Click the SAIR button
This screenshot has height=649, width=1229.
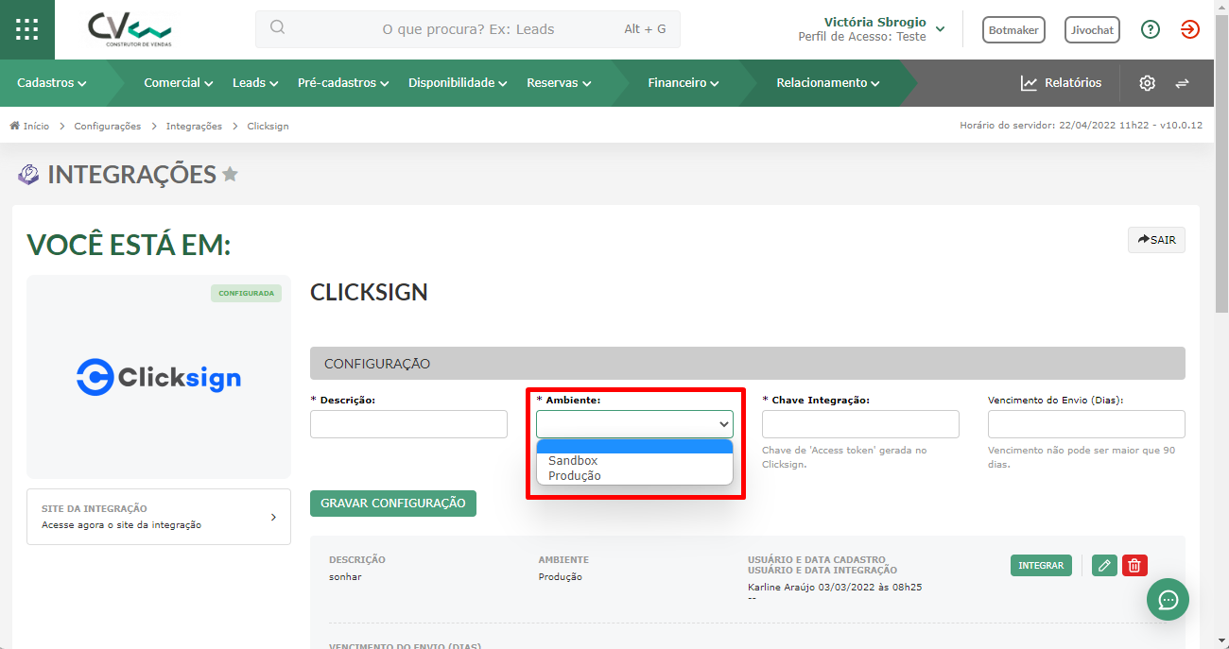click(x=1156, y=240)
